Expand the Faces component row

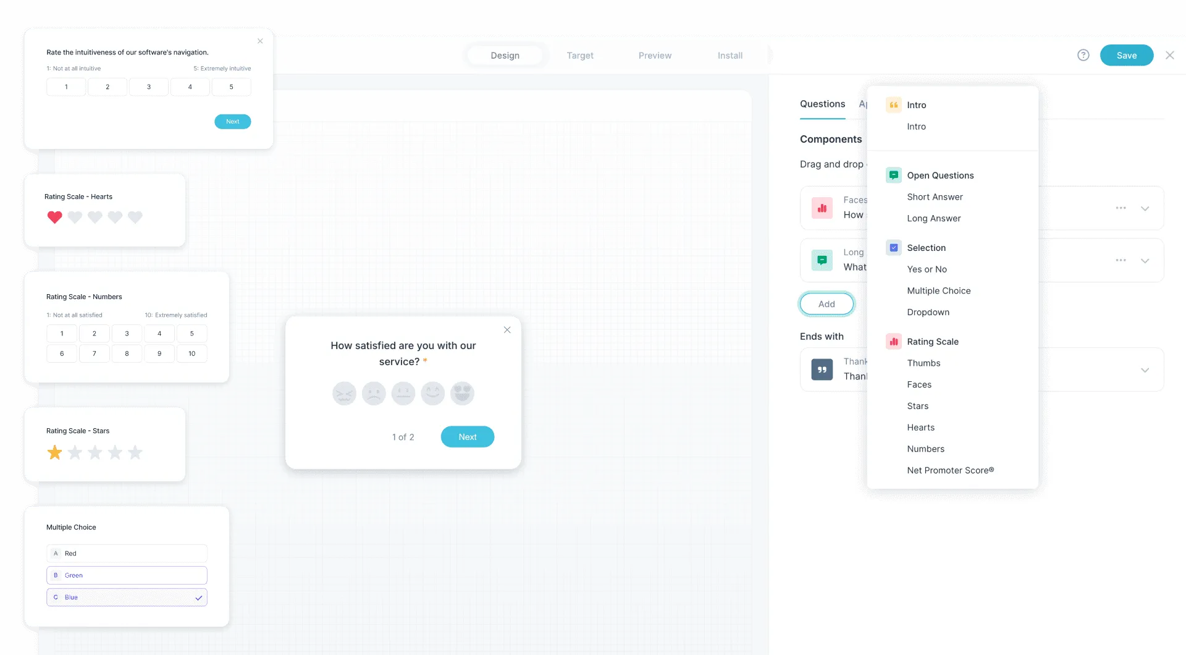[1145, 208]
